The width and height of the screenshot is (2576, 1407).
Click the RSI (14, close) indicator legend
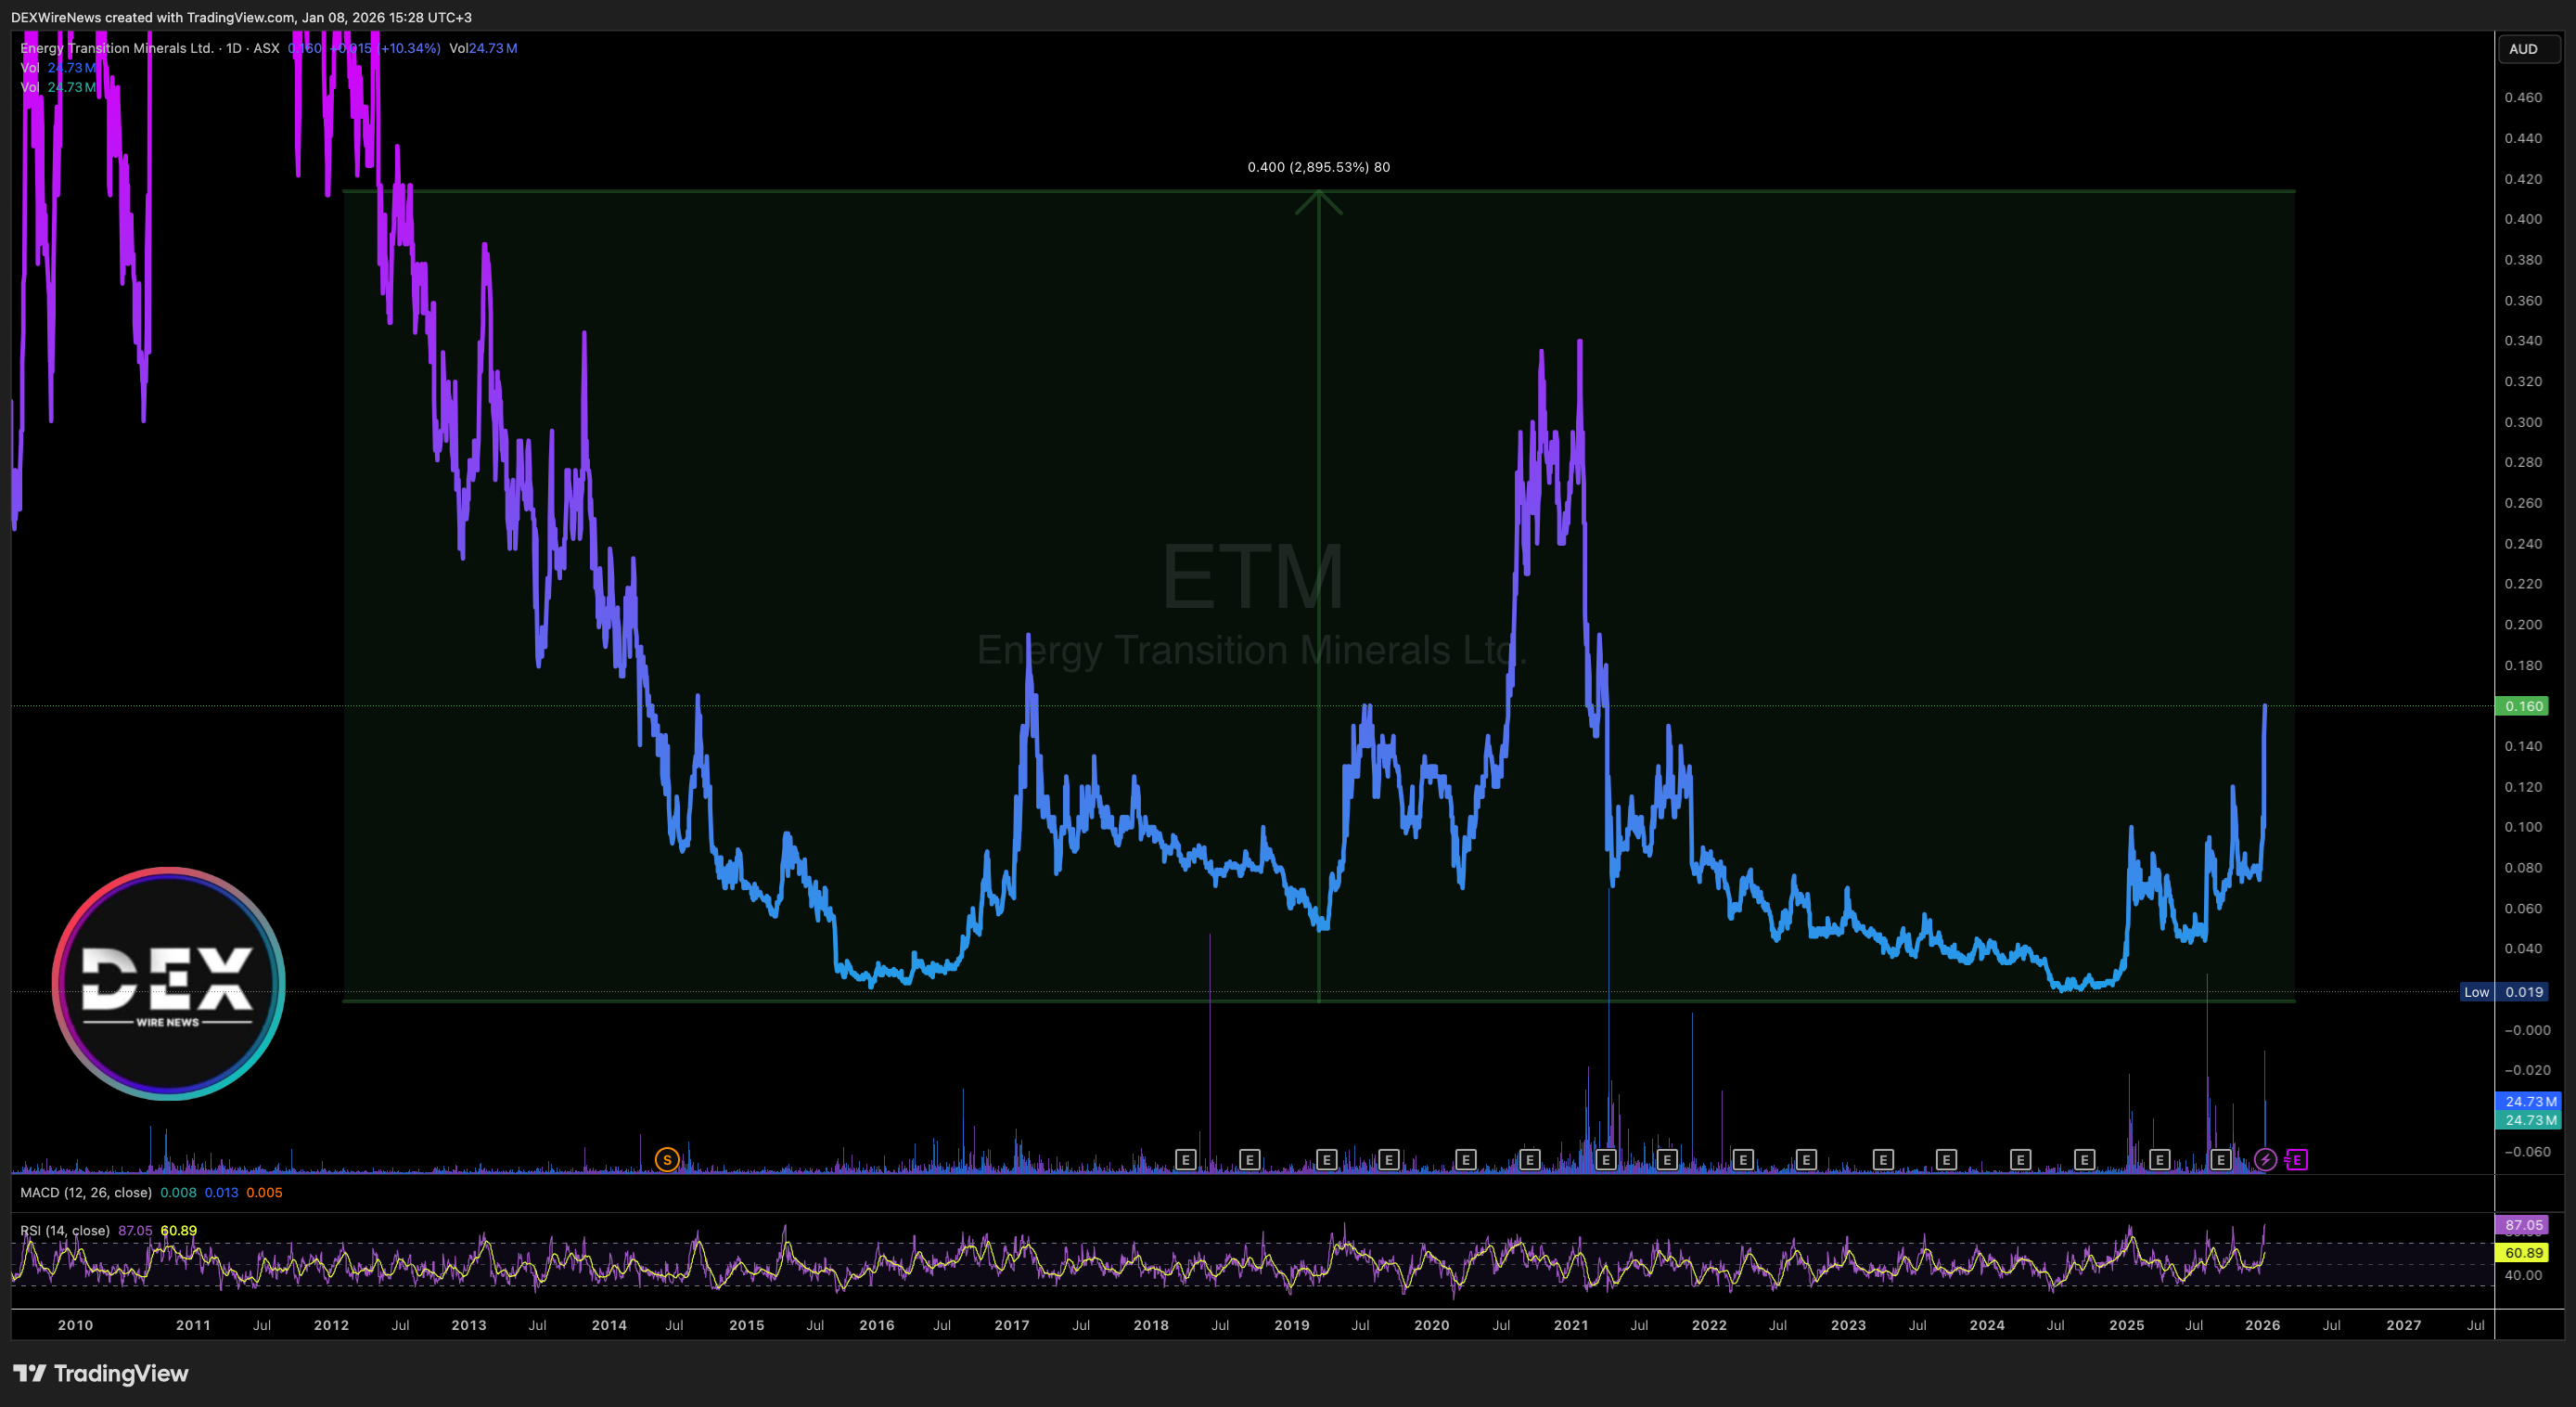65,1231
